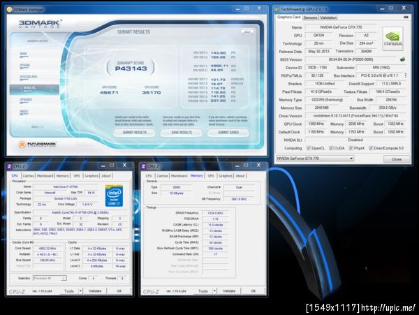Toggle the PhysX checkbox in GPU-Z
This screenshot has width=419, height=315.
pyautogui.click(x=351, y=148)
